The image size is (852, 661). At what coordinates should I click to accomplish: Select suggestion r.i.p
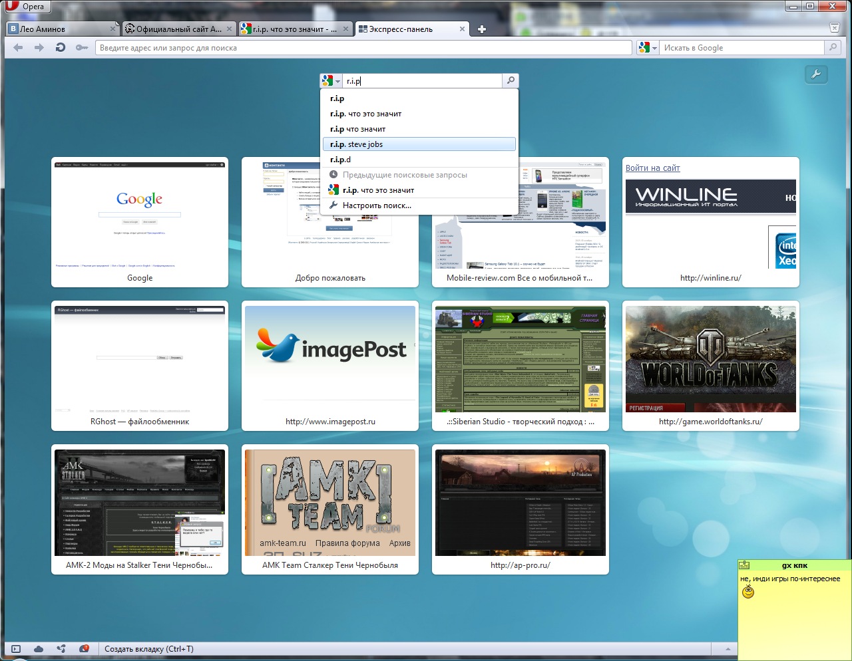(419, 98)
